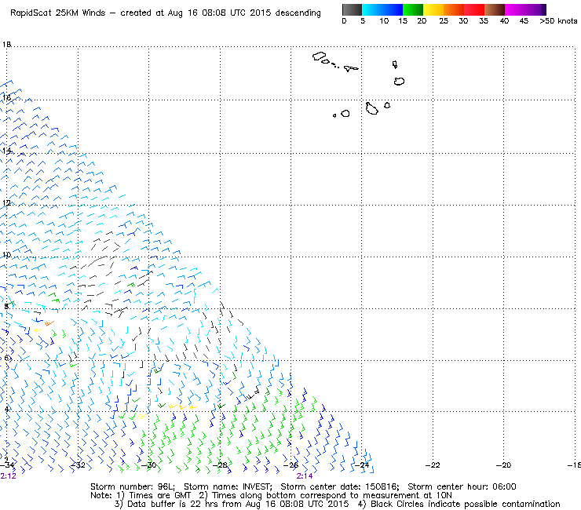This screenshot has width=581, height=510.
Task: Click the longitude label '-20'
Action: coord(503,465)
